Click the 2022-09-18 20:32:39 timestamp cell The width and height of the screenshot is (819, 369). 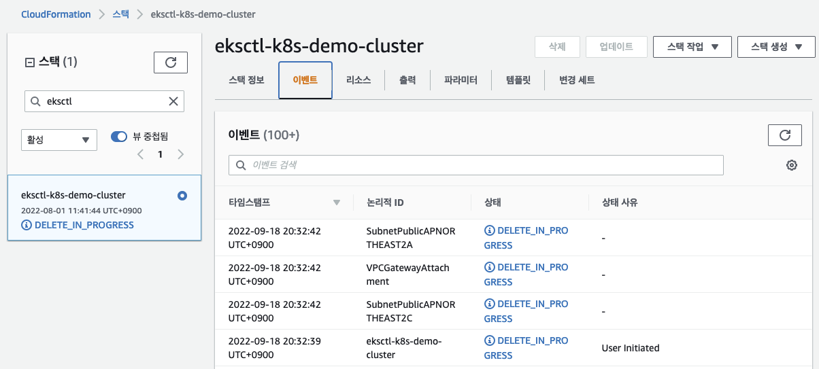pos(275,348)
